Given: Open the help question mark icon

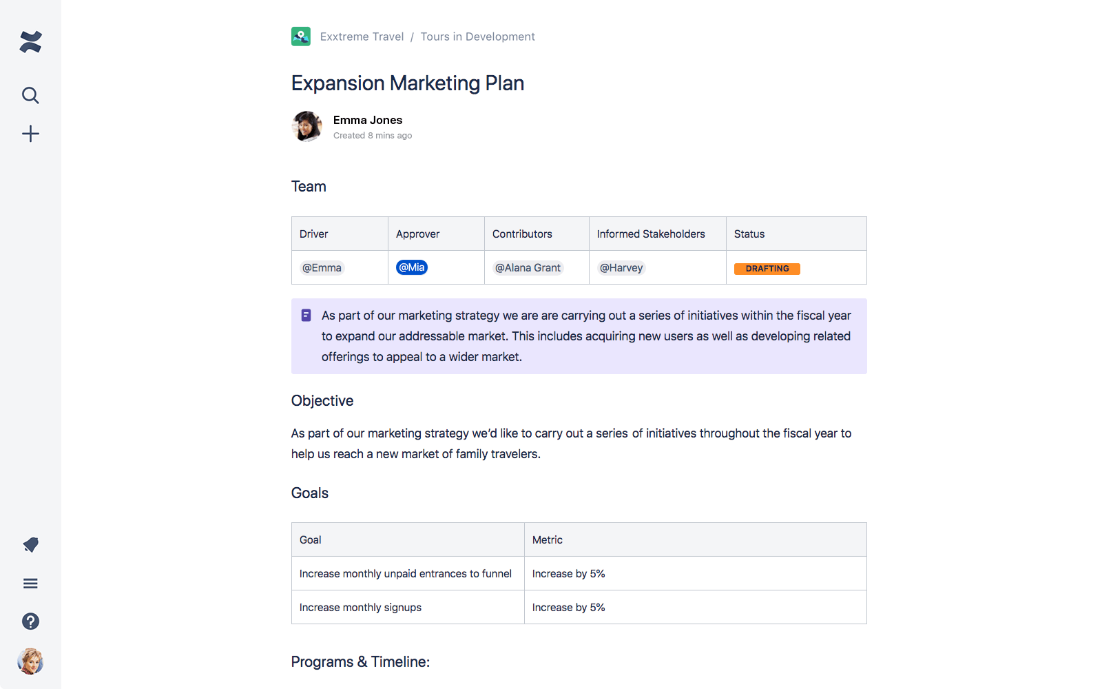Looking at the screenshot, I should (x=30, y=621).
